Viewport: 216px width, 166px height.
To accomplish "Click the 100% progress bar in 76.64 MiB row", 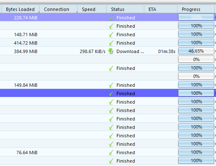I will [196, 152].
